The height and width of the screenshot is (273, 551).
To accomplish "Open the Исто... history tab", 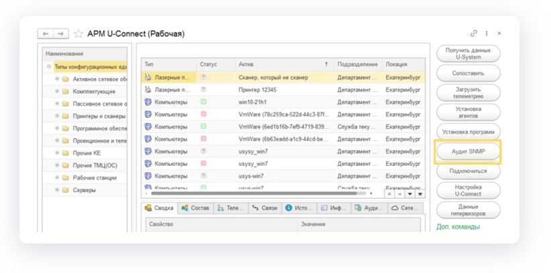I will (x=300, y=208).
